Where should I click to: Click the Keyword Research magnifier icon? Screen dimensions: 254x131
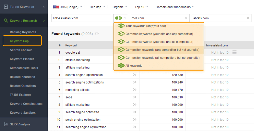(6, 21)
